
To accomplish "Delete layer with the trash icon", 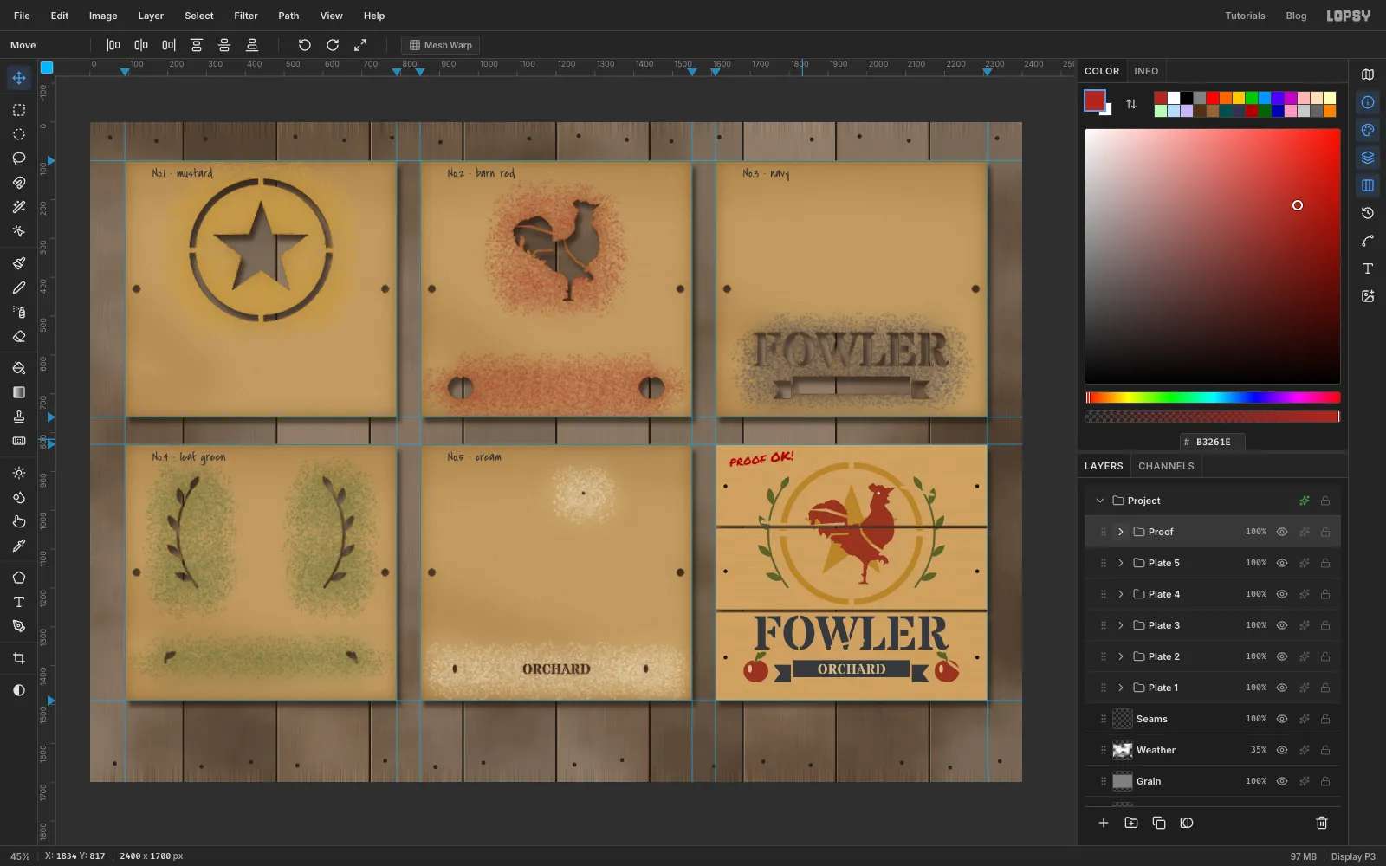I will coord(1322,823).
